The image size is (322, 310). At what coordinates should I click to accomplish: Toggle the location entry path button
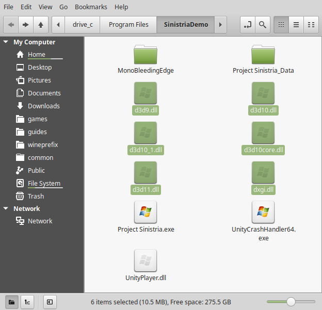(x=248, y=25)
